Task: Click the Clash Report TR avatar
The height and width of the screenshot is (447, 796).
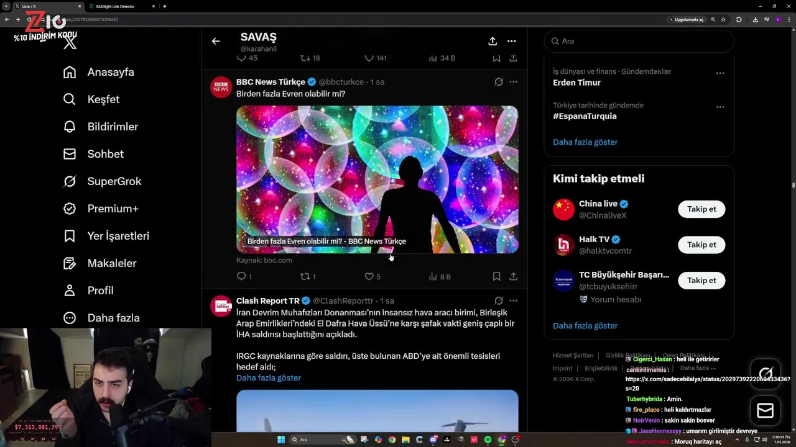Action: 221,306
